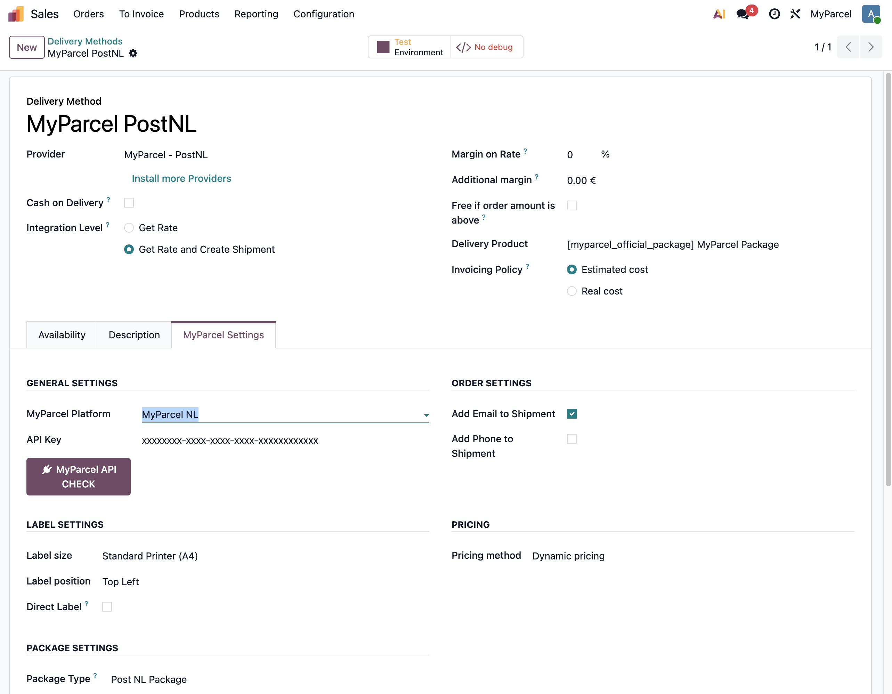Go to the next record arrow
892x694 pixels.
[871, 47]
